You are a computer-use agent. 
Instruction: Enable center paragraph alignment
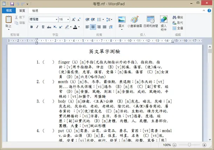[93, 27]
